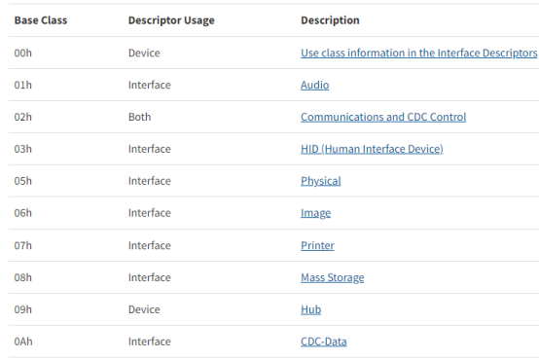
Task: Click the 0Ah base class cell
Action: click(x=23, y=341)
